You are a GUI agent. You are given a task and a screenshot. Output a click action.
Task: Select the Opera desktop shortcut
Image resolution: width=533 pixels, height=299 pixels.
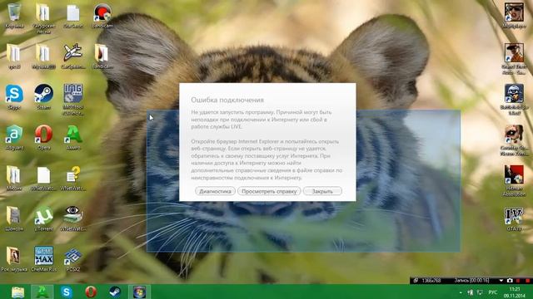(43, 138)
